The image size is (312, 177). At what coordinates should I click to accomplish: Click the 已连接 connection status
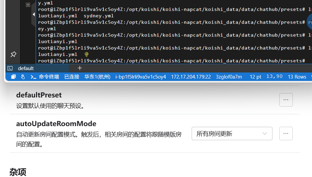point(72,77)
